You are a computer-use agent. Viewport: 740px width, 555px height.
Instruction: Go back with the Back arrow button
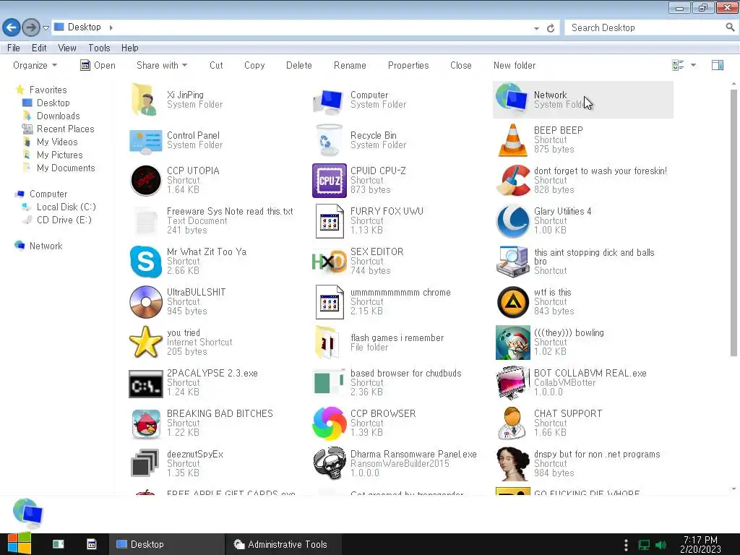coord(12,27)
